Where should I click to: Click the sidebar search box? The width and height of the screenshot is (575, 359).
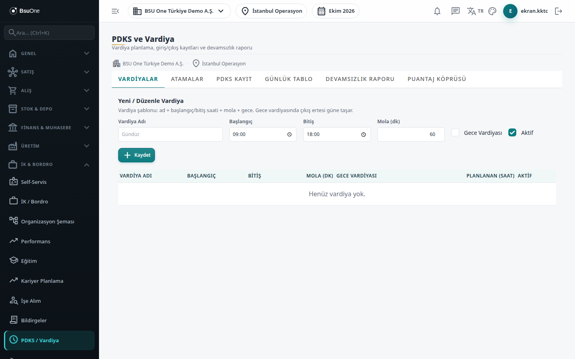coord(49,33)
